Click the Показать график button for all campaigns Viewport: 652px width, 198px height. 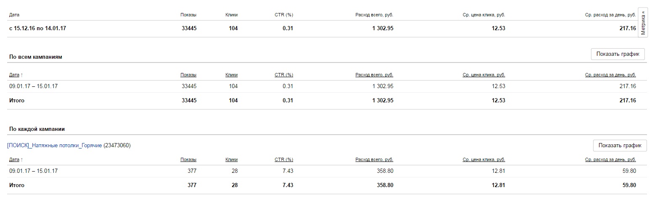pyautogui.click(x=618, y=54)
